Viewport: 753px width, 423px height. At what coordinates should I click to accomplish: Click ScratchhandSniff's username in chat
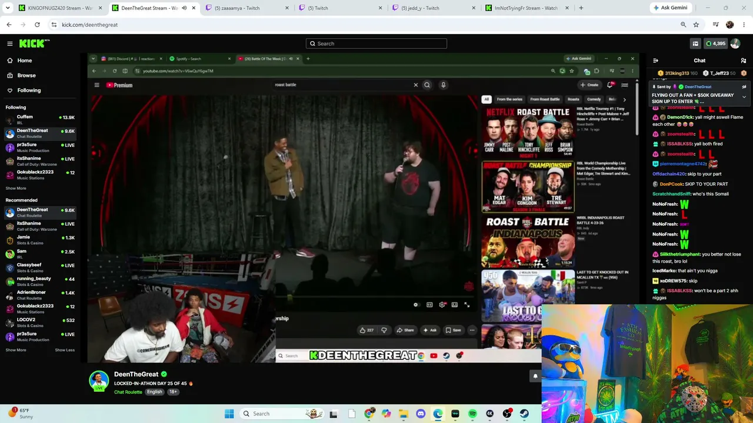point(671,194)
